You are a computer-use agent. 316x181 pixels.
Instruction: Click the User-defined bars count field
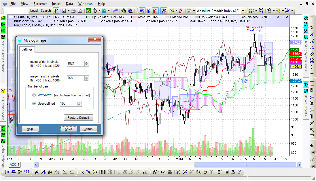[68, 104]
